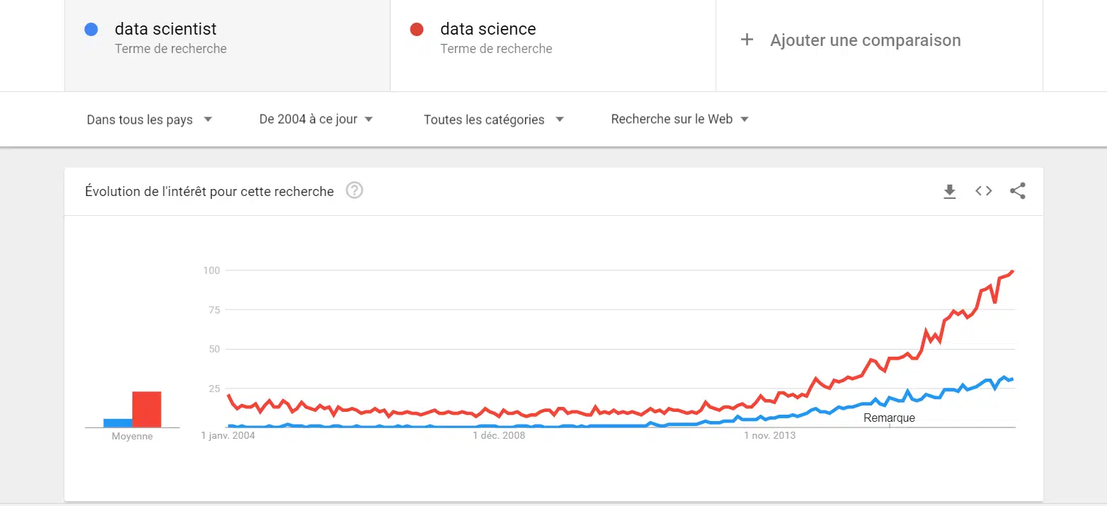Select the 'data science' search term box

click(x=552, y=40)
